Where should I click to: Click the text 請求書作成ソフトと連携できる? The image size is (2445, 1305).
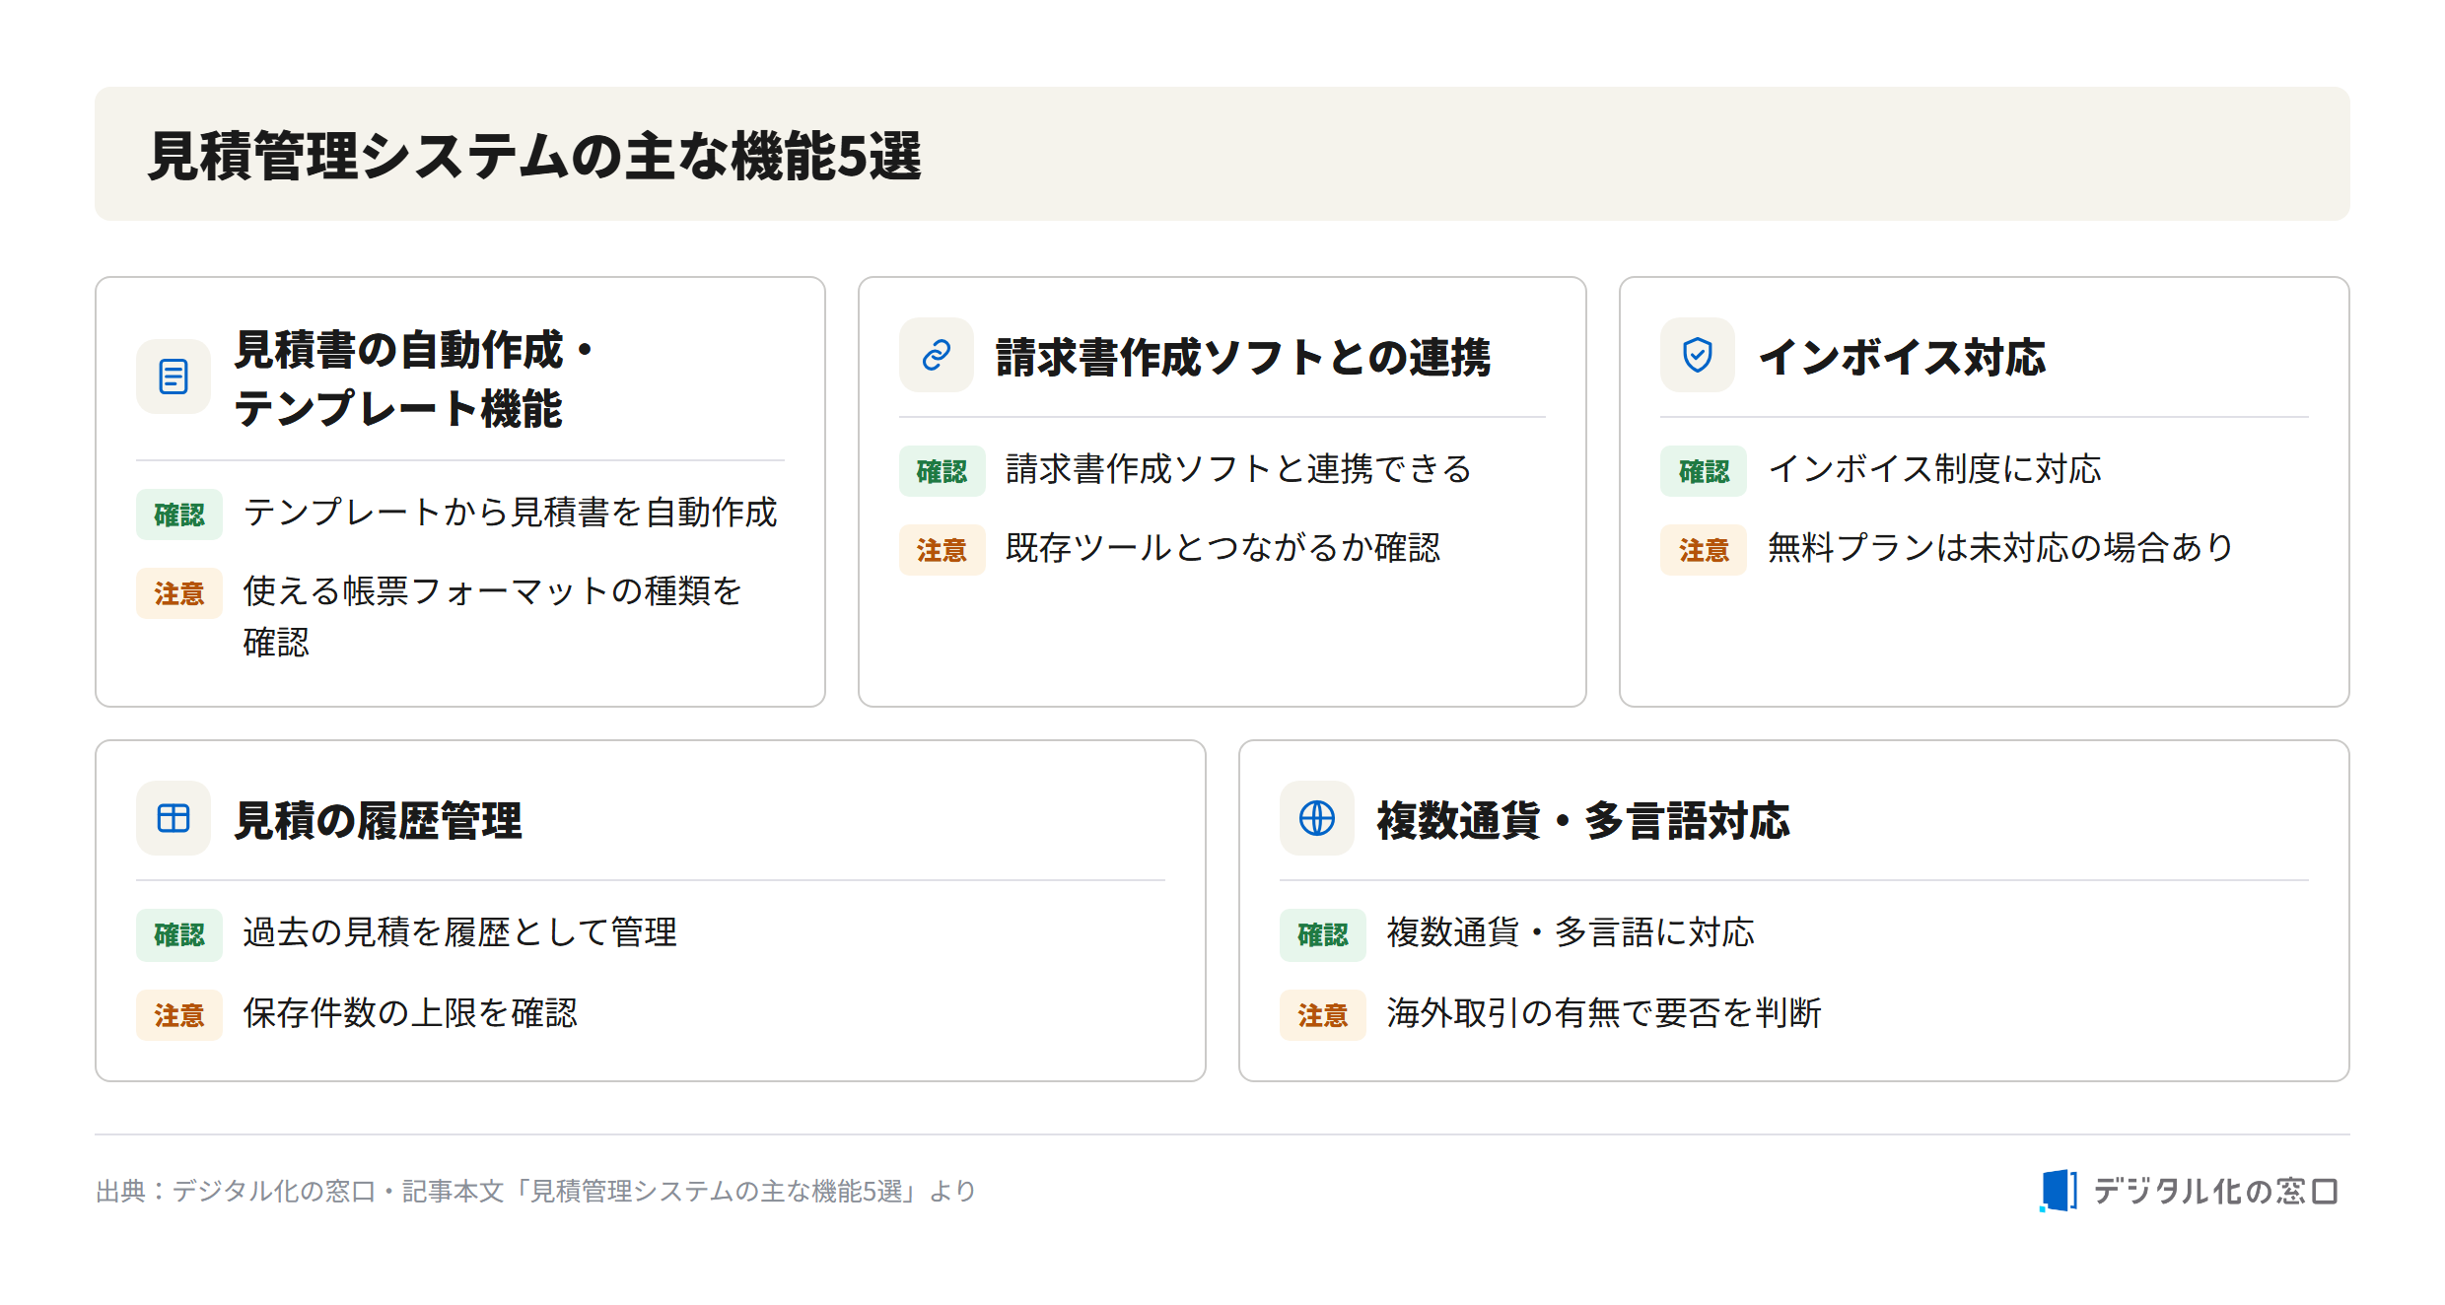coord(1238,469)
